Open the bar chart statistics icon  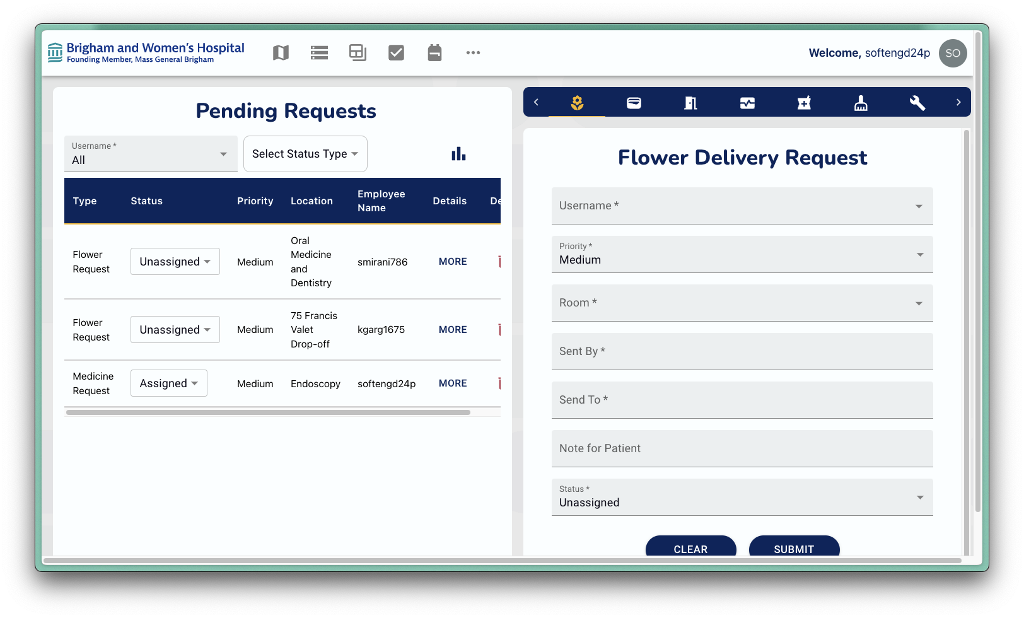(458, 154)
